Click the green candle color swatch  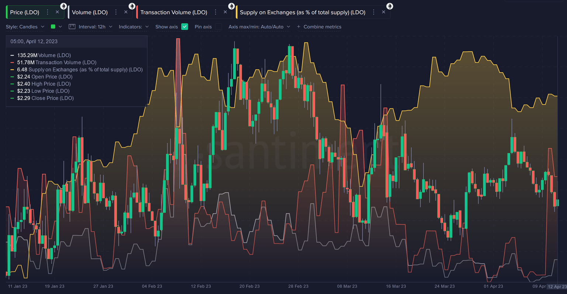(52, 27)
